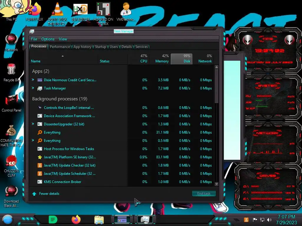Switch to the Startup tab
This screenshot has width=302, height=226.
pyautogui.click(x=100, y=47)
